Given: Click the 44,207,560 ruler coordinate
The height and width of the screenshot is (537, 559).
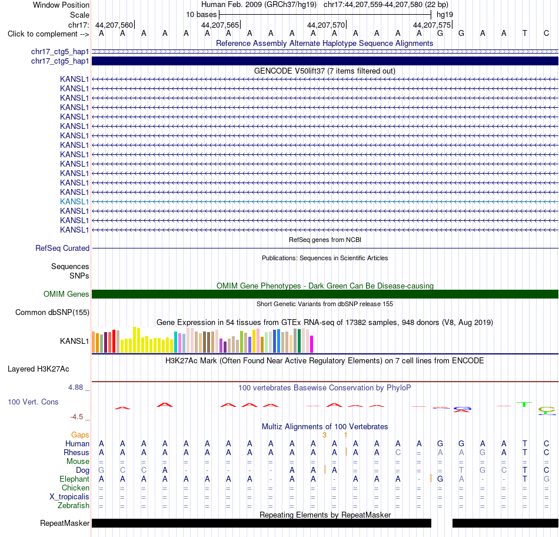Looking at the screenshot, I should click(x=114, y=25).
